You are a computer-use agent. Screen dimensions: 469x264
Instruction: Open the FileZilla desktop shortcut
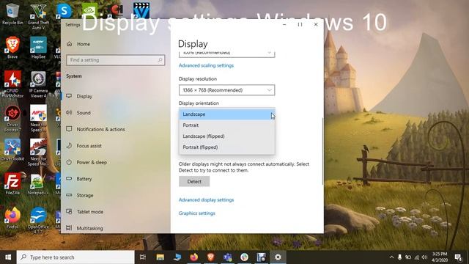coord(12,184)
